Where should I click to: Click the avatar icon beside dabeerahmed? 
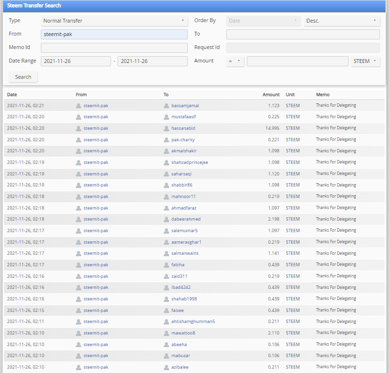coord(166,219)
